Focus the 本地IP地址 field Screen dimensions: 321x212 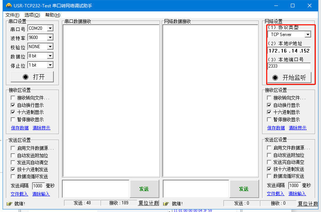289,51
